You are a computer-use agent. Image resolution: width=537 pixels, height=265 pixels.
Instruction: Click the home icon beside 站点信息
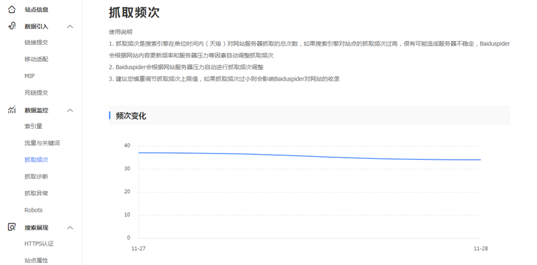[x=11, y=9]
